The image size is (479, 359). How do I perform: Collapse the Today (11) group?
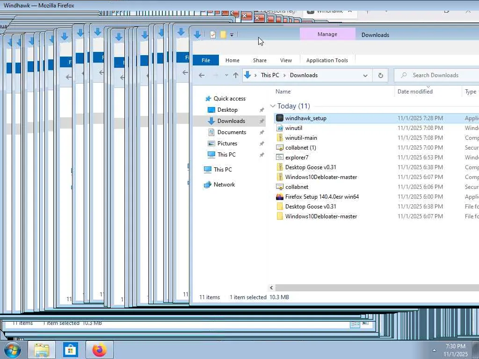(x=273, y=106)
